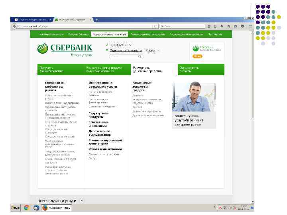Open the Структурные продукты link
The image size is (287, 215).
98,115
